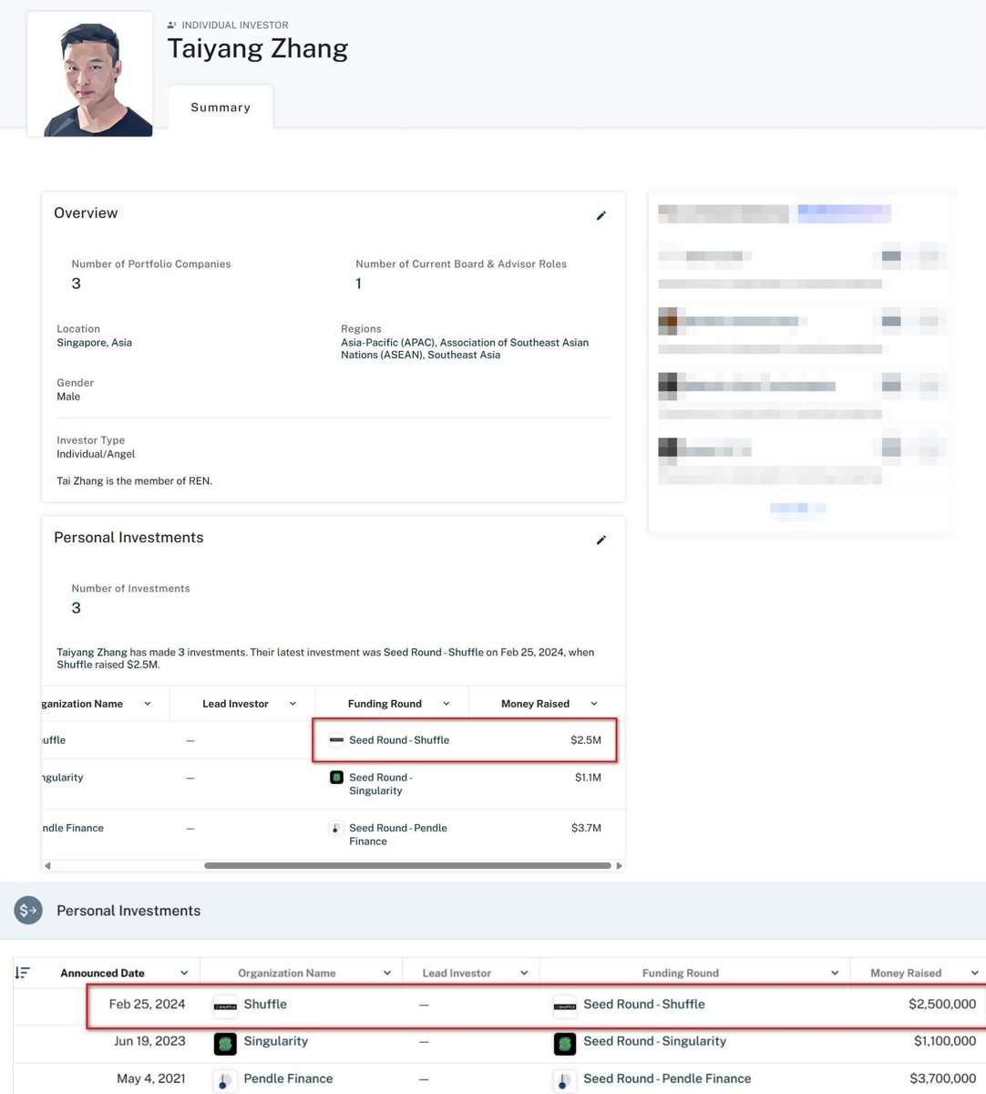Click Feb 25, 2024 announced date cell

point(147,1004)
